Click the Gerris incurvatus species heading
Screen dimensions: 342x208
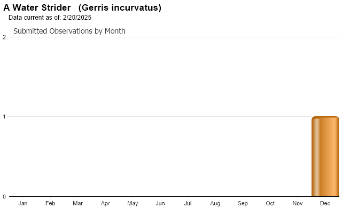click(120, 8)
